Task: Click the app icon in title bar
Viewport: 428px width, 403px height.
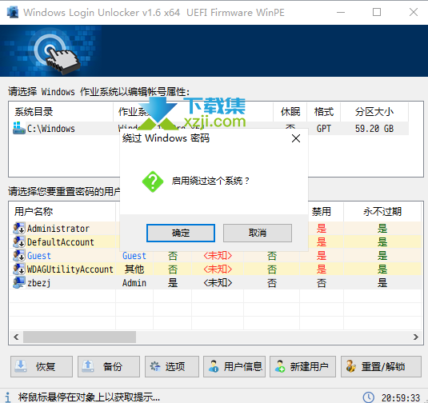Action: (x=13, y=12)
